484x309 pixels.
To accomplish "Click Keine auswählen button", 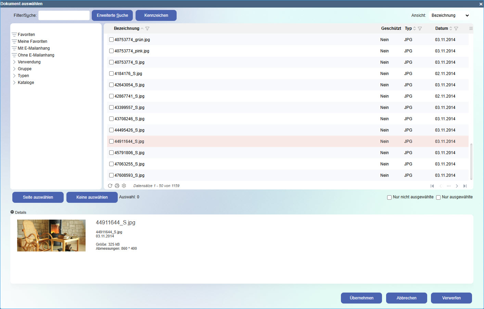I will point(92,197).
